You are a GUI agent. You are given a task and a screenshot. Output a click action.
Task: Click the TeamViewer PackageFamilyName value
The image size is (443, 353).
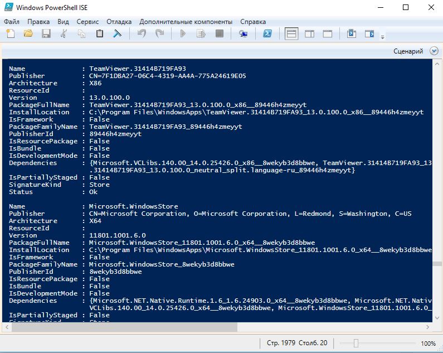click(165, 127)
